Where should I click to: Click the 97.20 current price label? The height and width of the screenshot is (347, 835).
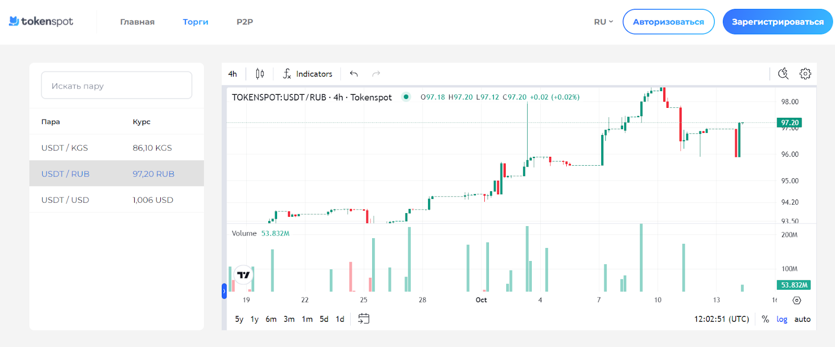coord(790,123)
